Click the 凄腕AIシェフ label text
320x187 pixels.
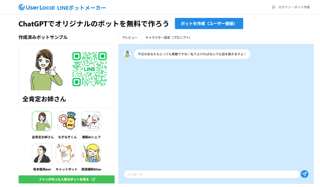tap(91, 137)
